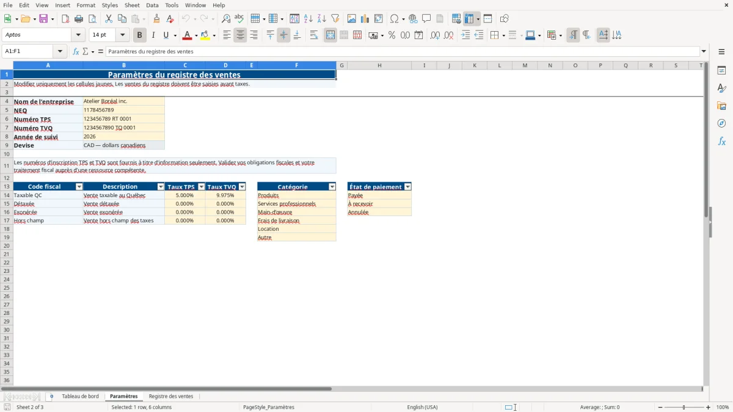Click the 100% zoom level
Viewport: 733px width, 412px height.
click(x=723, y=407)
